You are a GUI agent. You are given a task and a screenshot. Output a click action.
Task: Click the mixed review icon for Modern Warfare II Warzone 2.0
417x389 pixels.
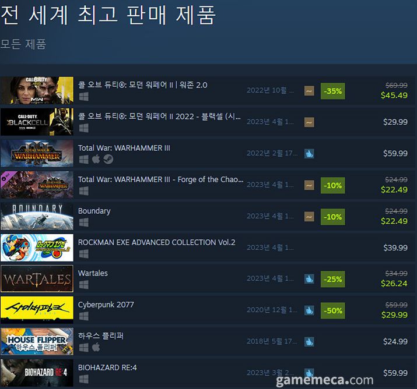tap(309, 91)
